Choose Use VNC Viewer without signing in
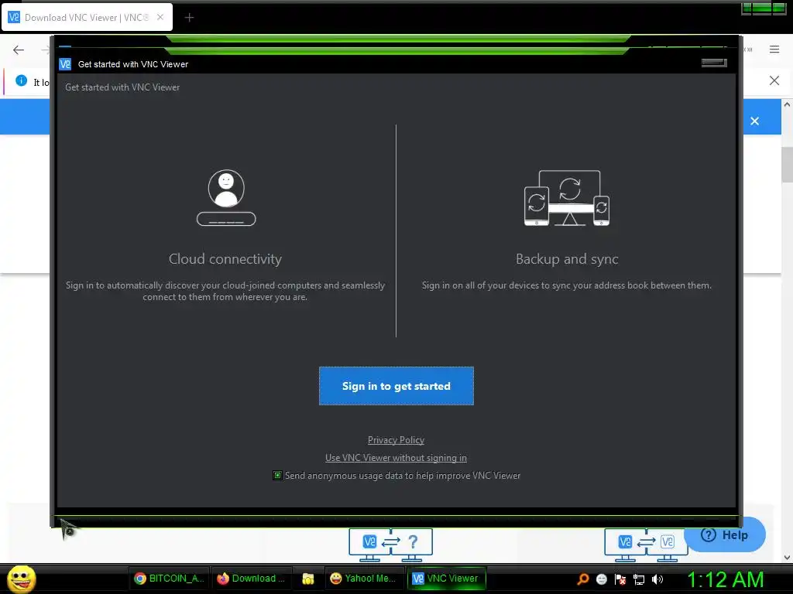The width and height of the screenshot is (793, 594). pos(396,458)
